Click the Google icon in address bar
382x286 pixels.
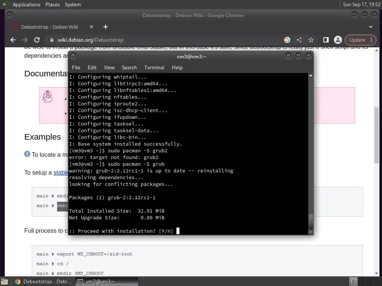(287, 40)
